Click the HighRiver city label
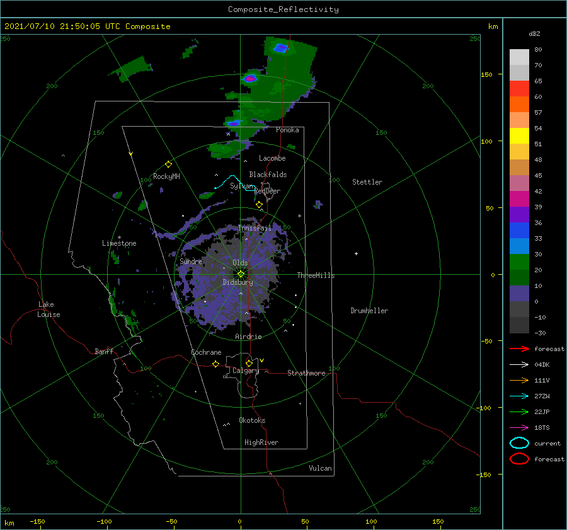 click(261, 442)
